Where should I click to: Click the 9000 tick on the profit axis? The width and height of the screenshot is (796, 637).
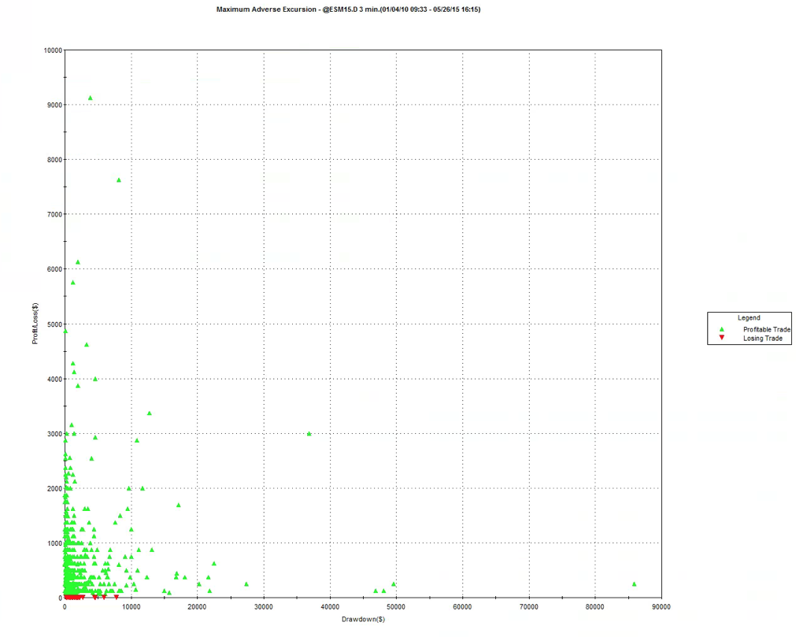coord(54,105)
